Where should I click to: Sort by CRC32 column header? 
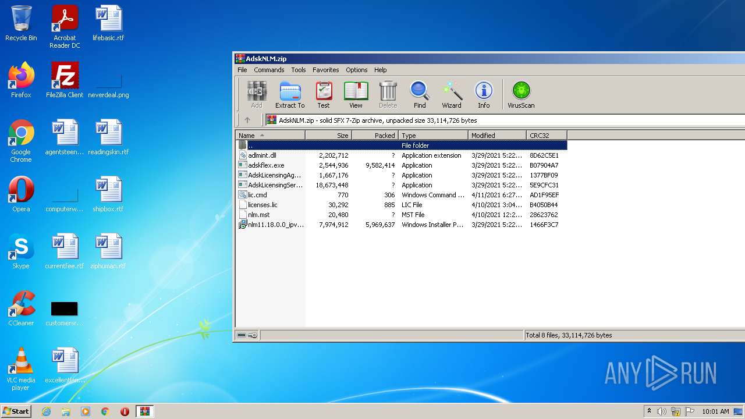coord(547,136)
